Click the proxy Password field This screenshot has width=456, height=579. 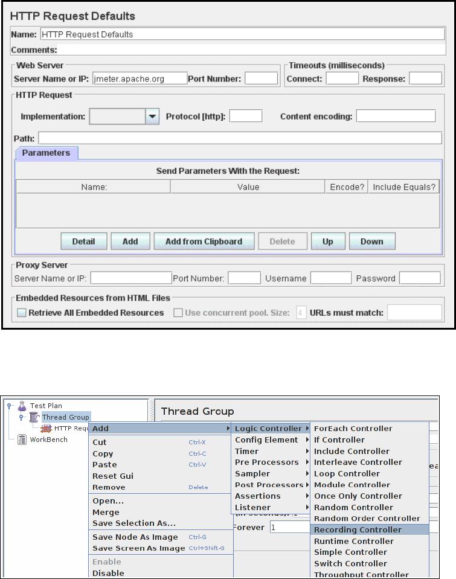[x=420, y=278]
